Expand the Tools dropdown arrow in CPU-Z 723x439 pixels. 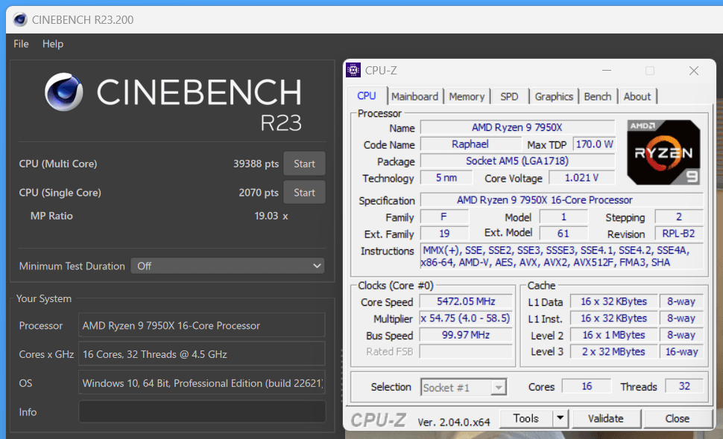click(x=561, y=418)
